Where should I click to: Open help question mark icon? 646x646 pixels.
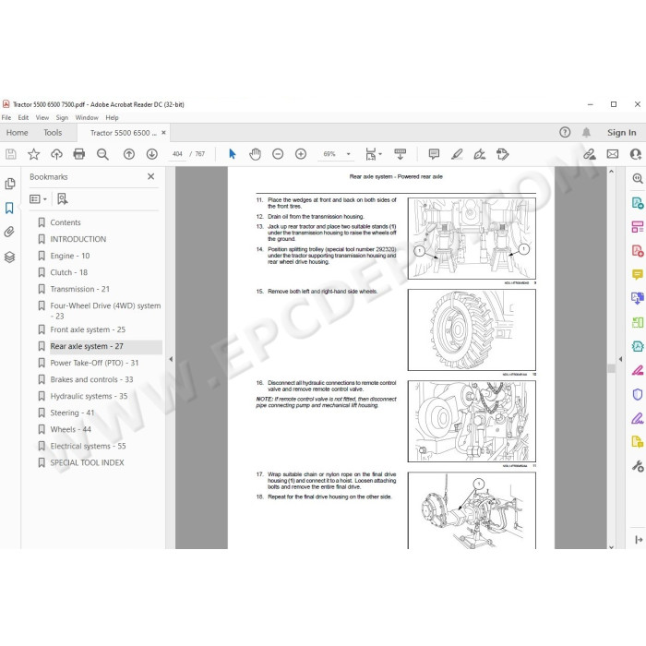(x=565, y=133)
